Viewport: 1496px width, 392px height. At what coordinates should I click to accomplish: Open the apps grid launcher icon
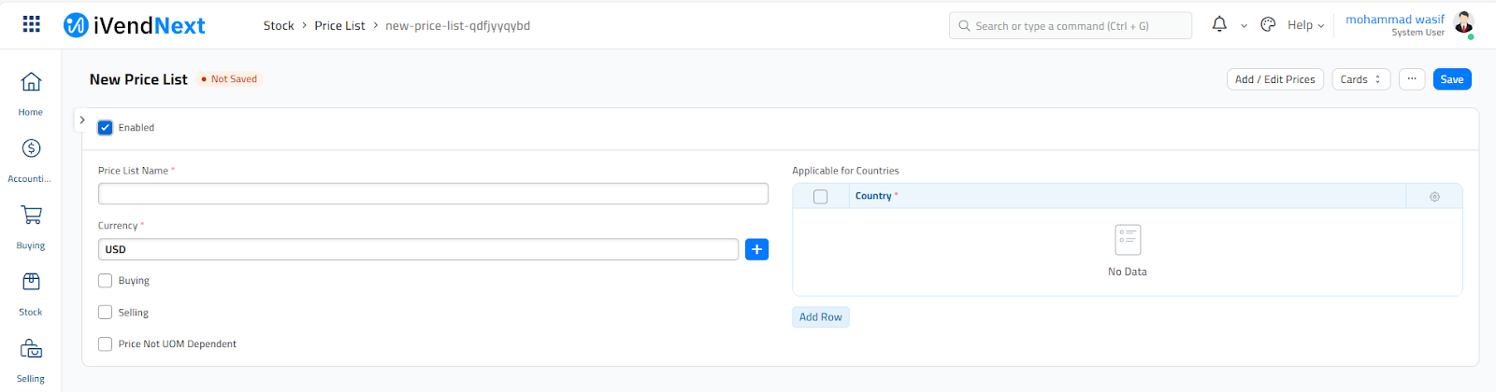coord(31,24)
